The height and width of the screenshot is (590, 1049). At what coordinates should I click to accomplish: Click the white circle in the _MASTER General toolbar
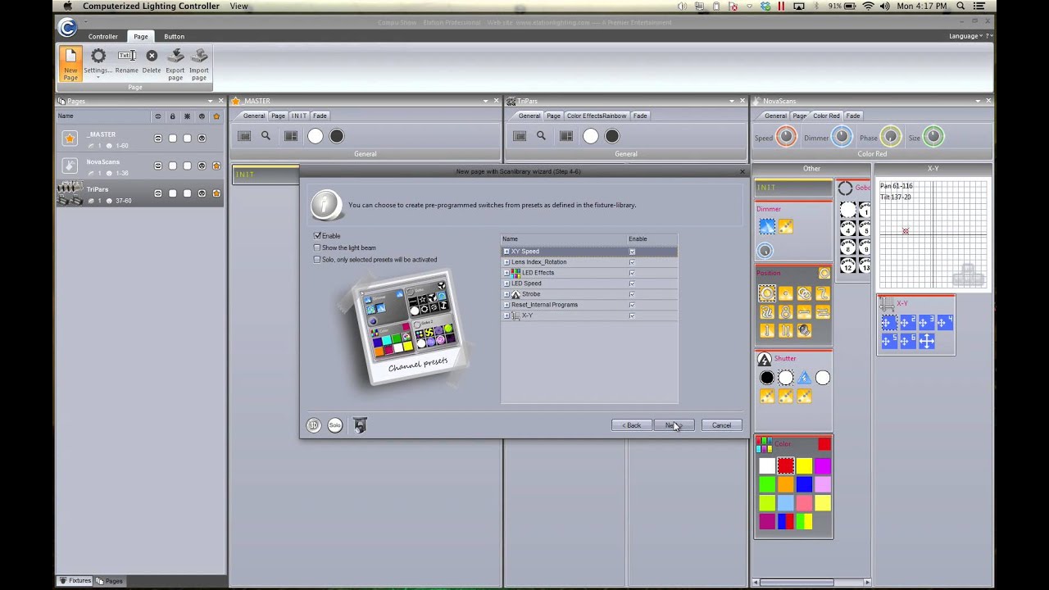click(x=316, y=136)
